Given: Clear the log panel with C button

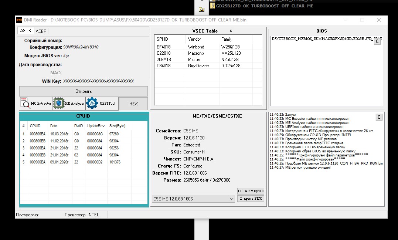Looking at the screenshot, I should (379, 117).
